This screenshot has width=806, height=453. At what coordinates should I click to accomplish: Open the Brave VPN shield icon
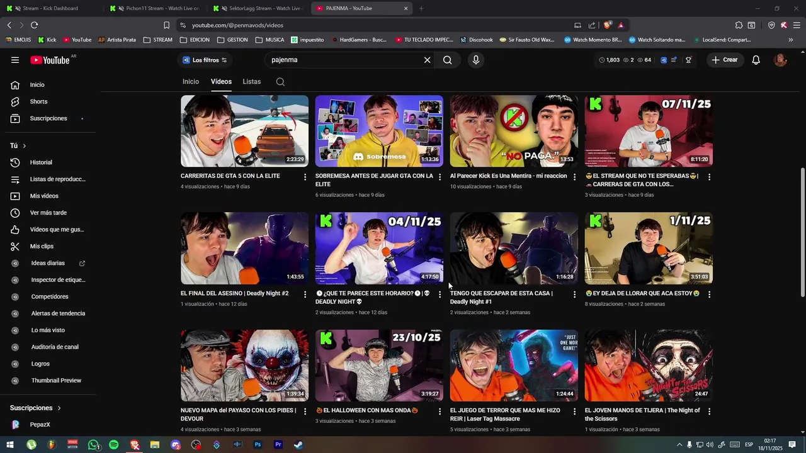click(771, 25)
